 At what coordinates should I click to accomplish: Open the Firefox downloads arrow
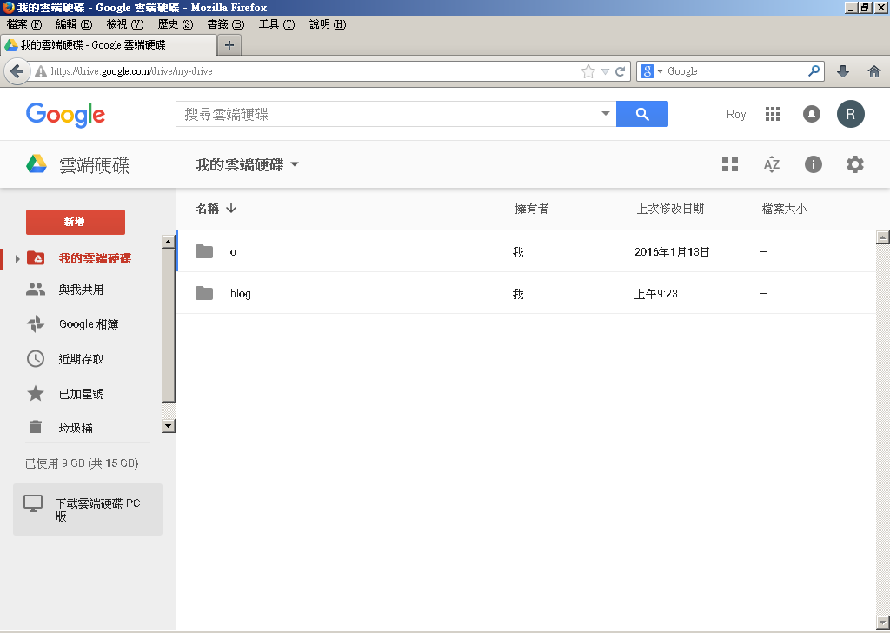pyautogui.click(x=843, y=71)
